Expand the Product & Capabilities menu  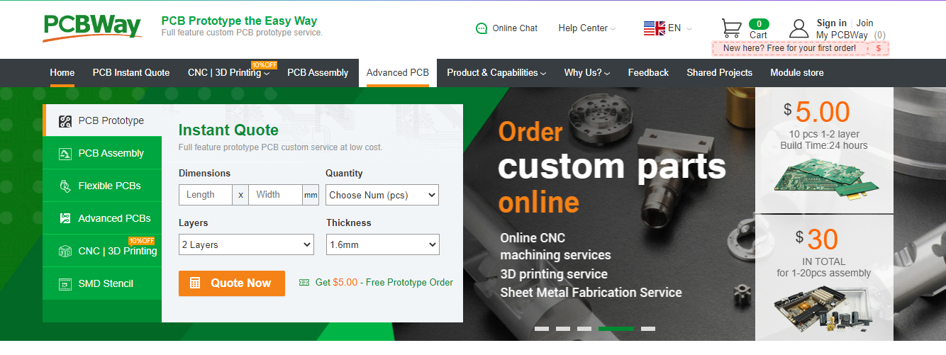tap(496, 72)
